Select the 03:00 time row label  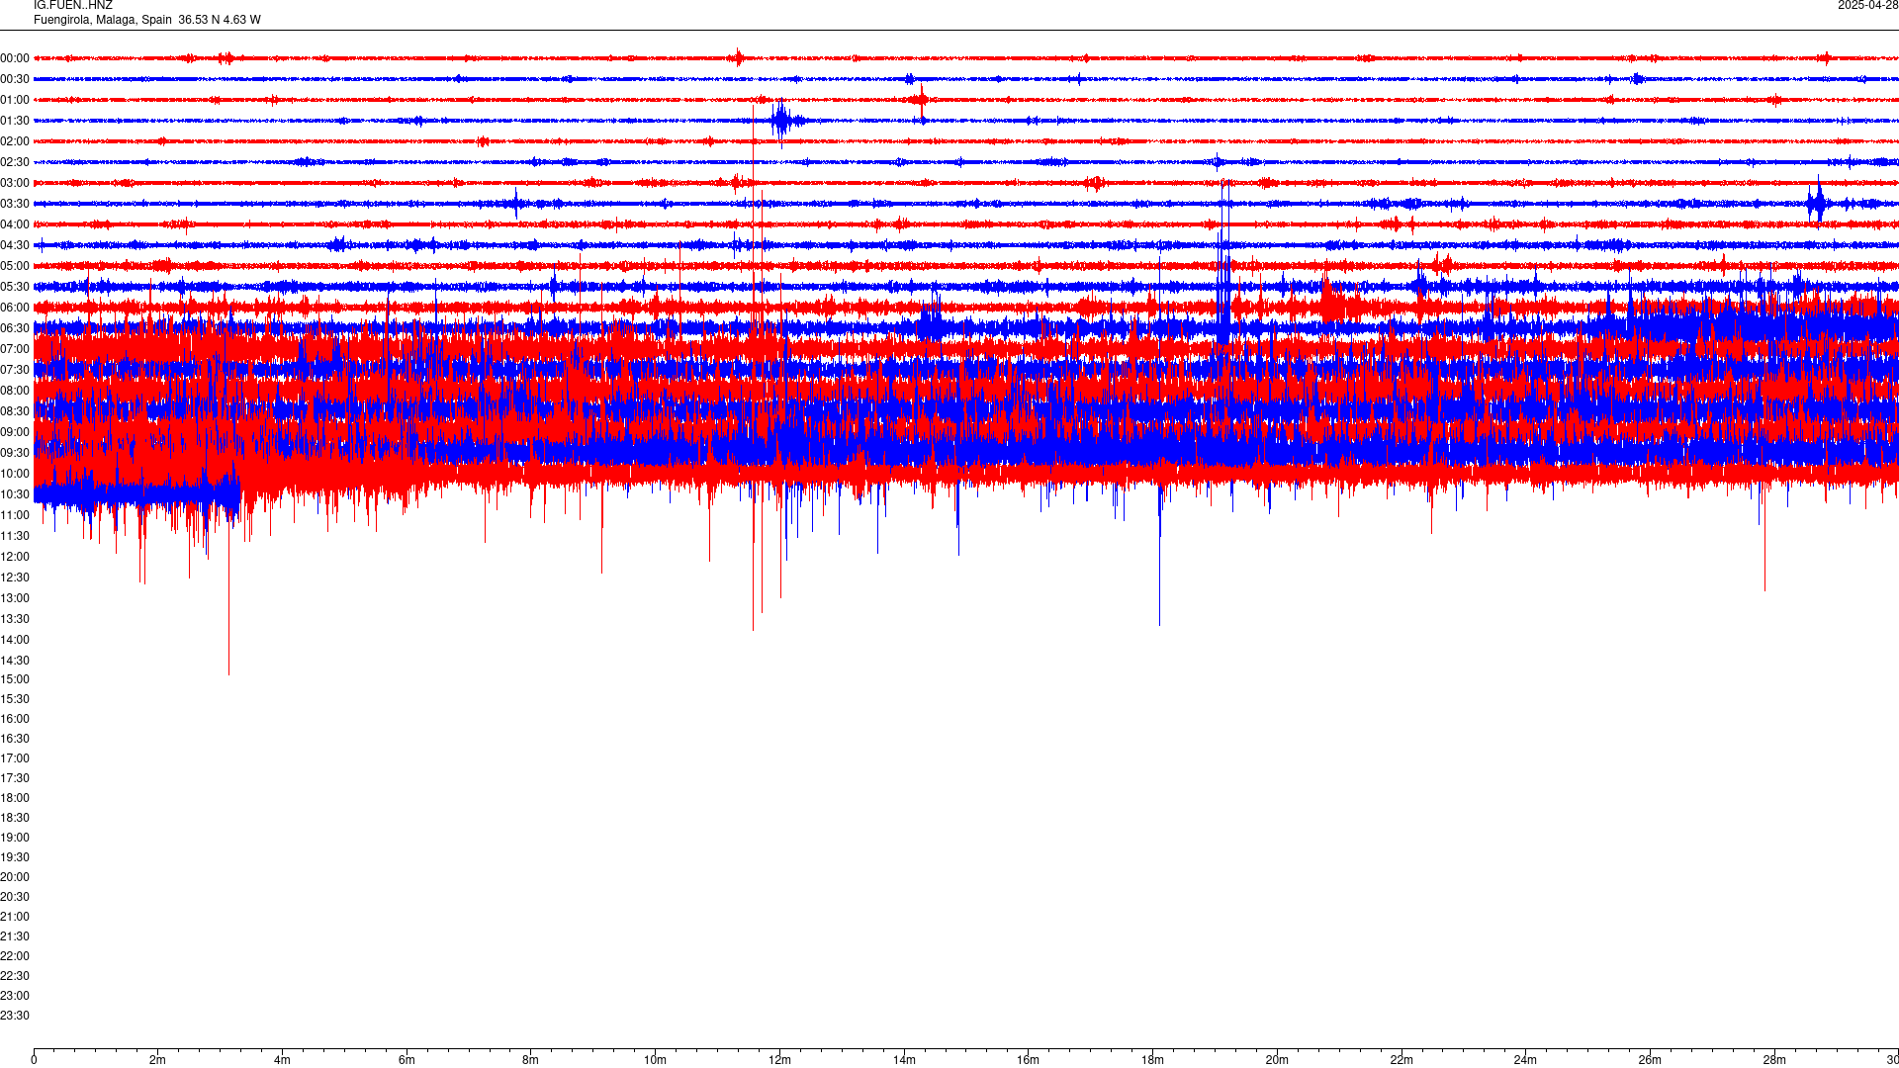15,183
